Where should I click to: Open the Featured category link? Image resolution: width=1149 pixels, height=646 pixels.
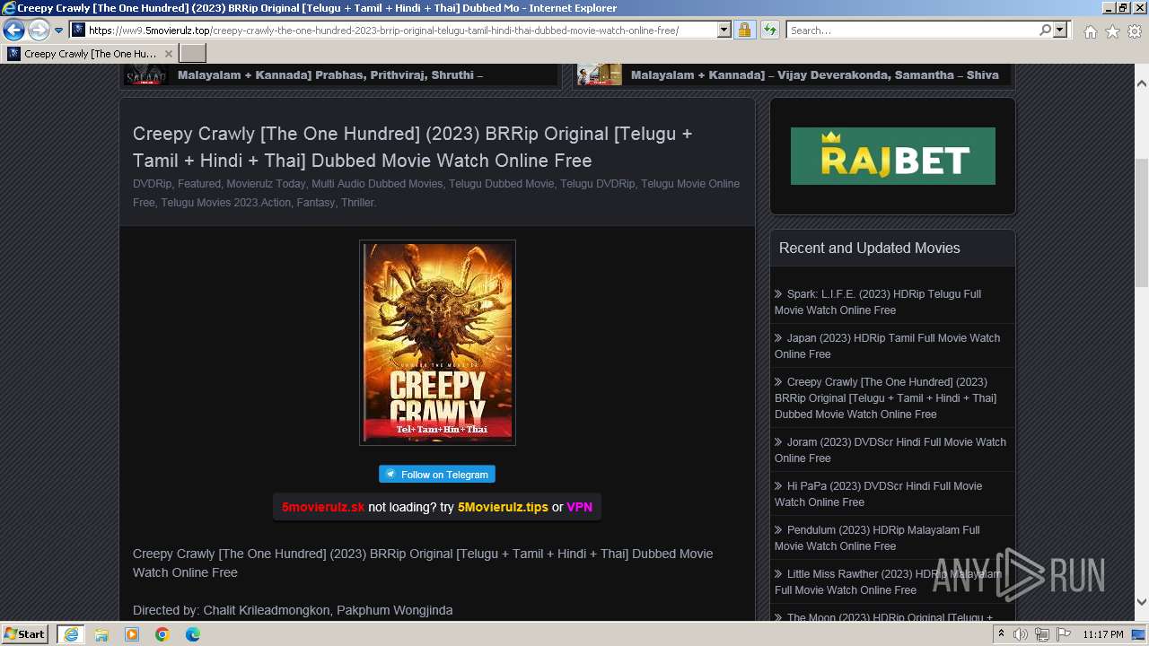(199, 184)
